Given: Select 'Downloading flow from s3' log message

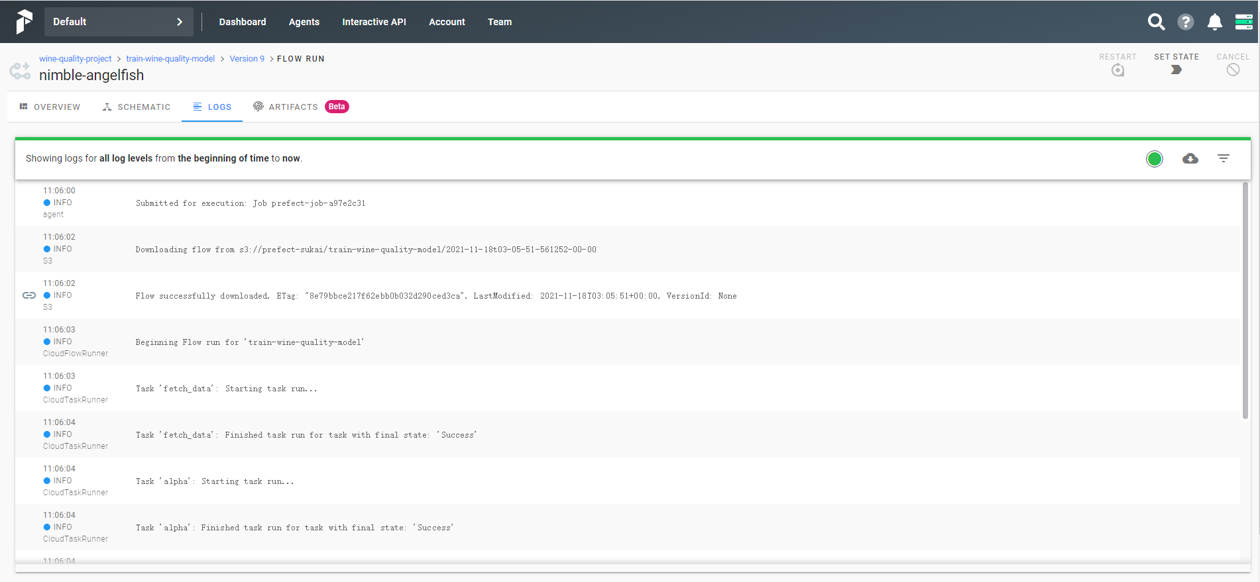Looking at the screenshot, I should click(x=366, y=250).
